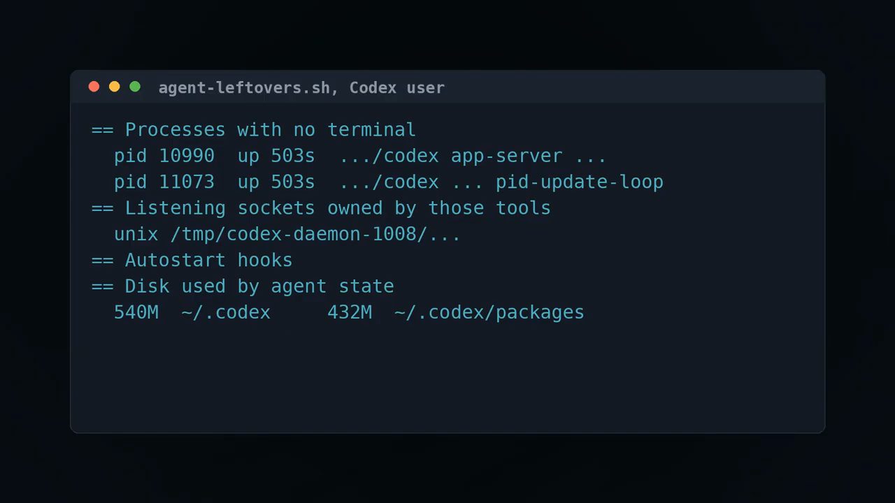
Task: Click the yellow minimize window dot
Action: pos(115,87)
